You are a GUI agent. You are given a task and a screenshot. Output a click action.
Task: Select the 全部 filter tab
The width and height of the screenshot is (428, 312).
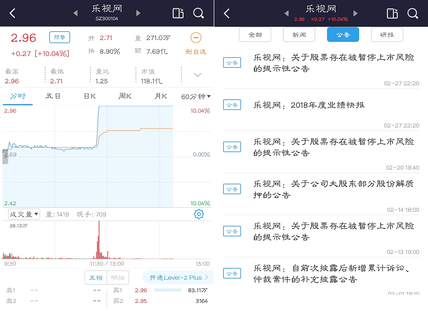click(x=255, y=35)
